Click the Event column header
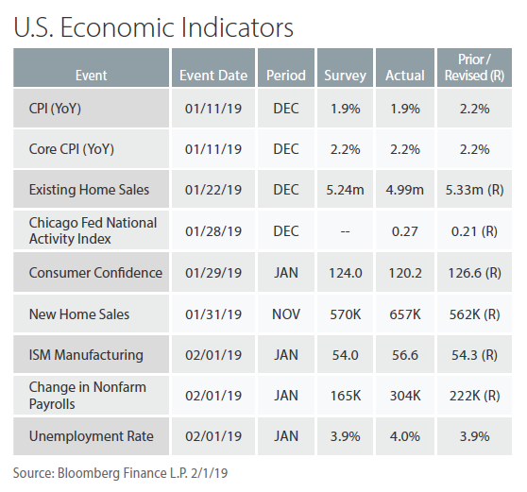Viewport: 527px width, 492px height. click(91, 68)
